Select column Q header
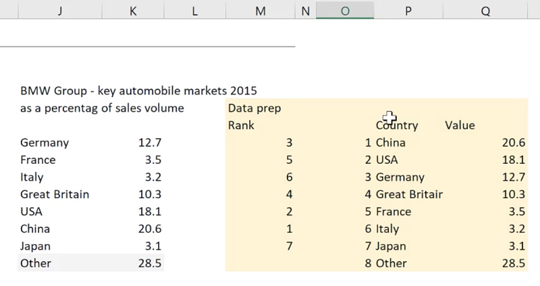Image resolution: width=540 pixels, height=286 pixels. [x=486, y=11]
